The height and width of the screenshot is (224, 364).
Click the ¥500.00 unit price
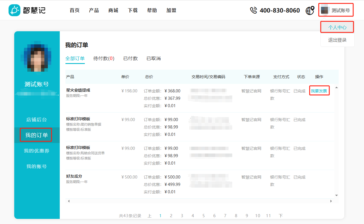(x=129, y=177)
